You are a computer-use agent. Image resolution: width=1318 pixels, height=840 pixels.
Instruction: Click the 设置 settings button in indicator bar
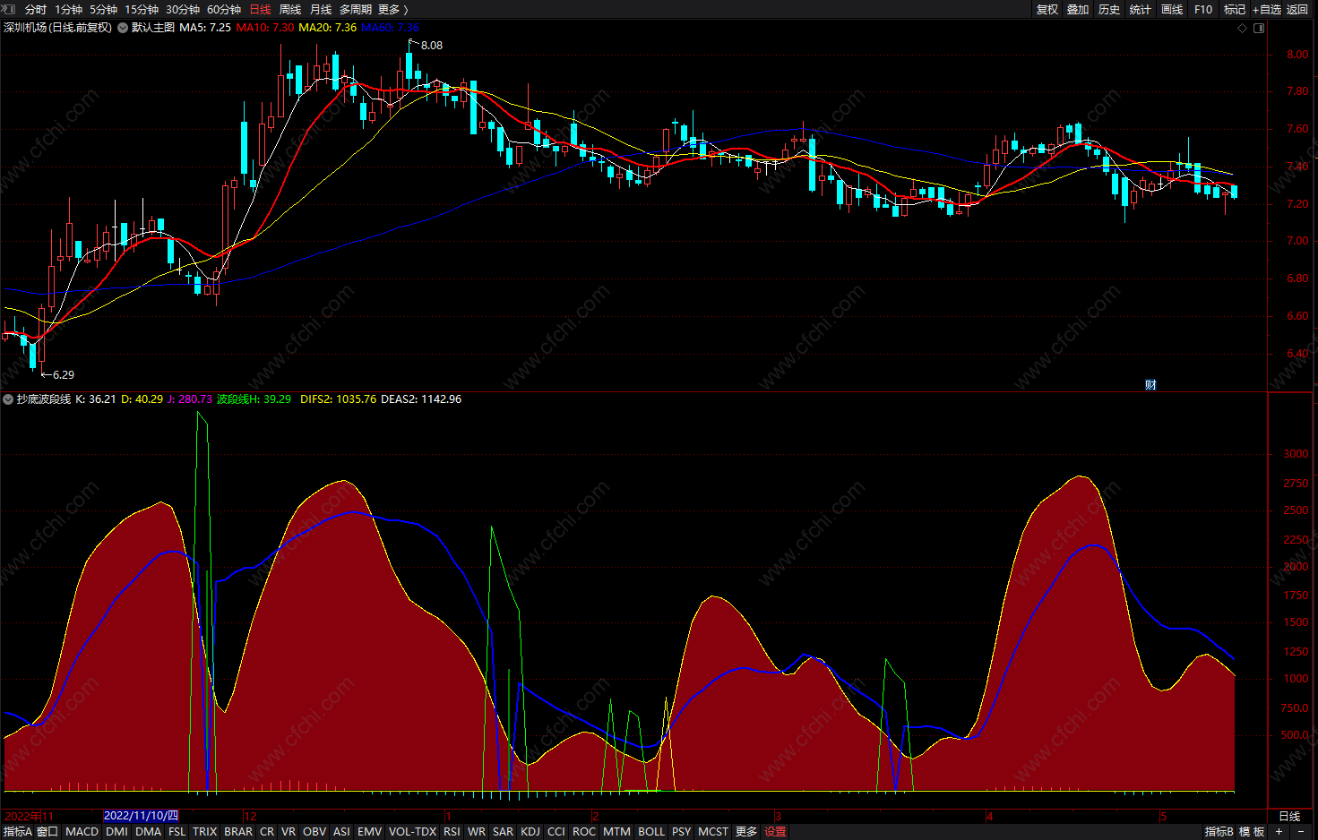[x=775, y=832]
